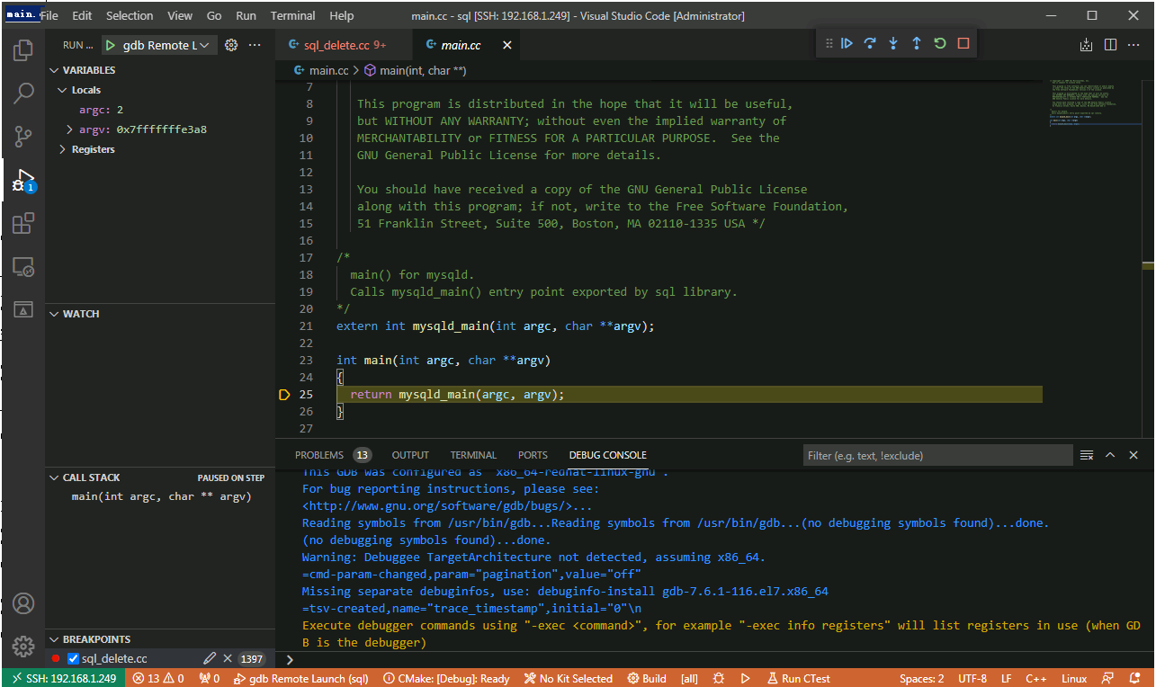Open launch.json using the gear icon

point(231,45)
